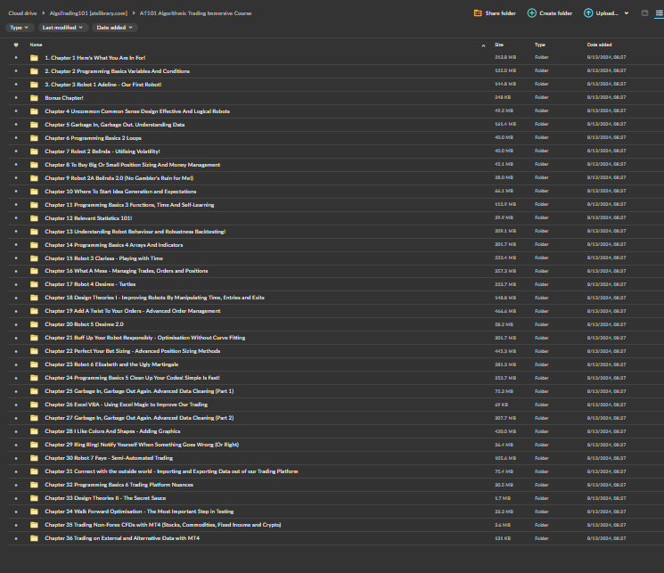
Task: Click folder icon of Bonus Chapter
Action: click(x=34, y=98)
